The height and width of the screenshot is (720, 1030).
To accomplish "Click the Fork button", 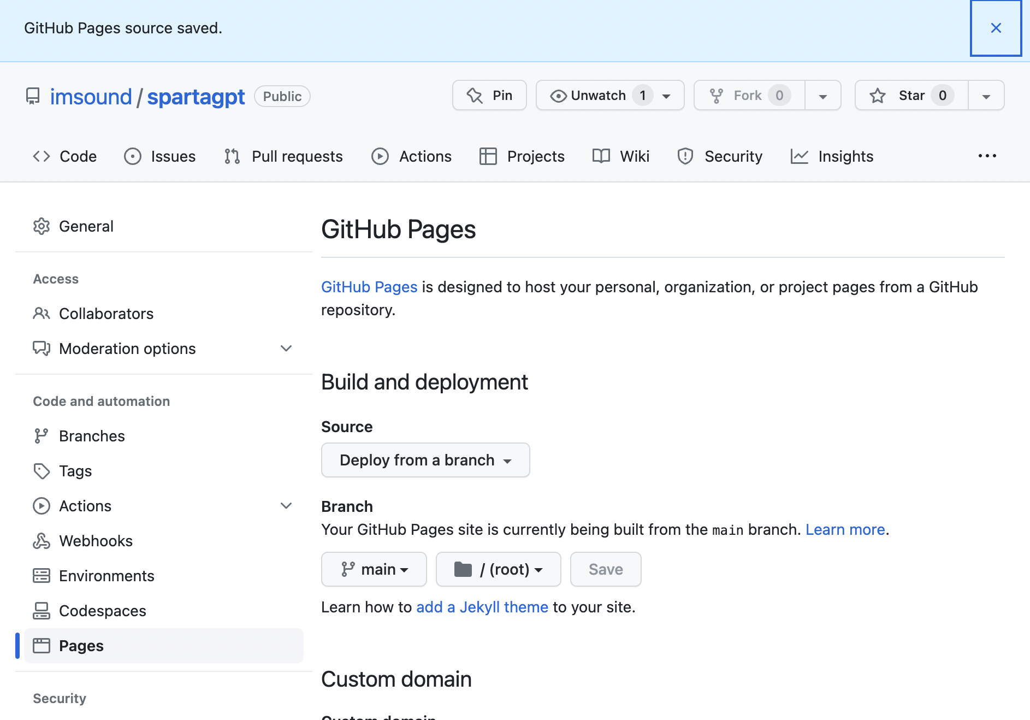I will tap(749, 96).
